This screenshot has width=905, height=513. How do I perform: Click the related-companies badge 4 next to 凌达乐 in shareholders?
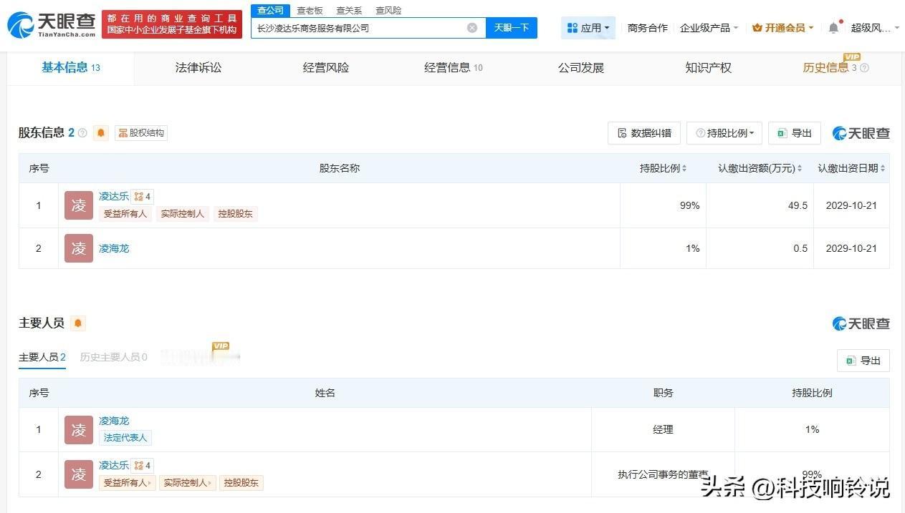tap(143, 196)
